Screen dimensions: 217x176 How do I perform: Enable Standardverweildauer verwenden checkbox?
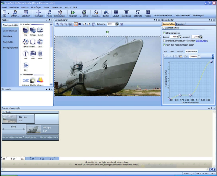pyautogui.click(x=164, y=41)
